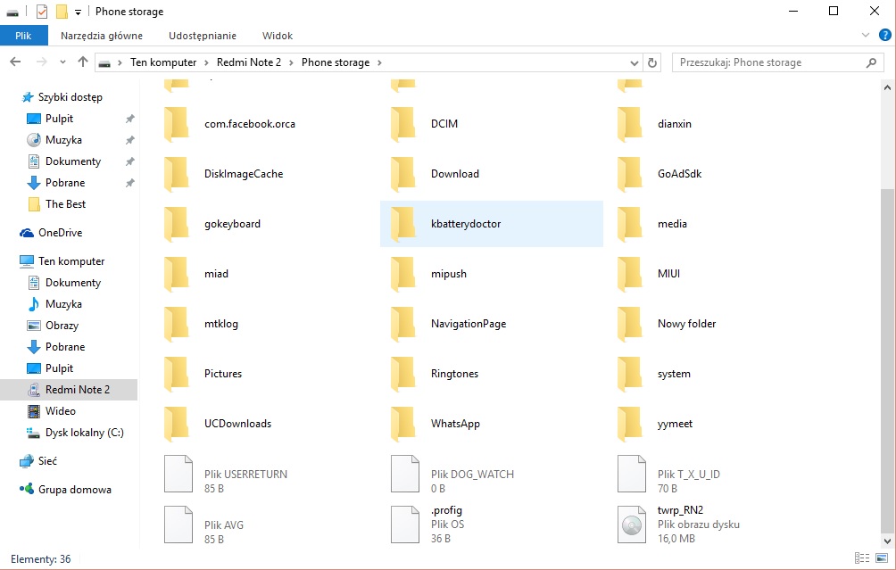The height and width of the screenshot is (570, 896).
Task: Click the vertical scrollbar in file list
Action: pos(886,357)
